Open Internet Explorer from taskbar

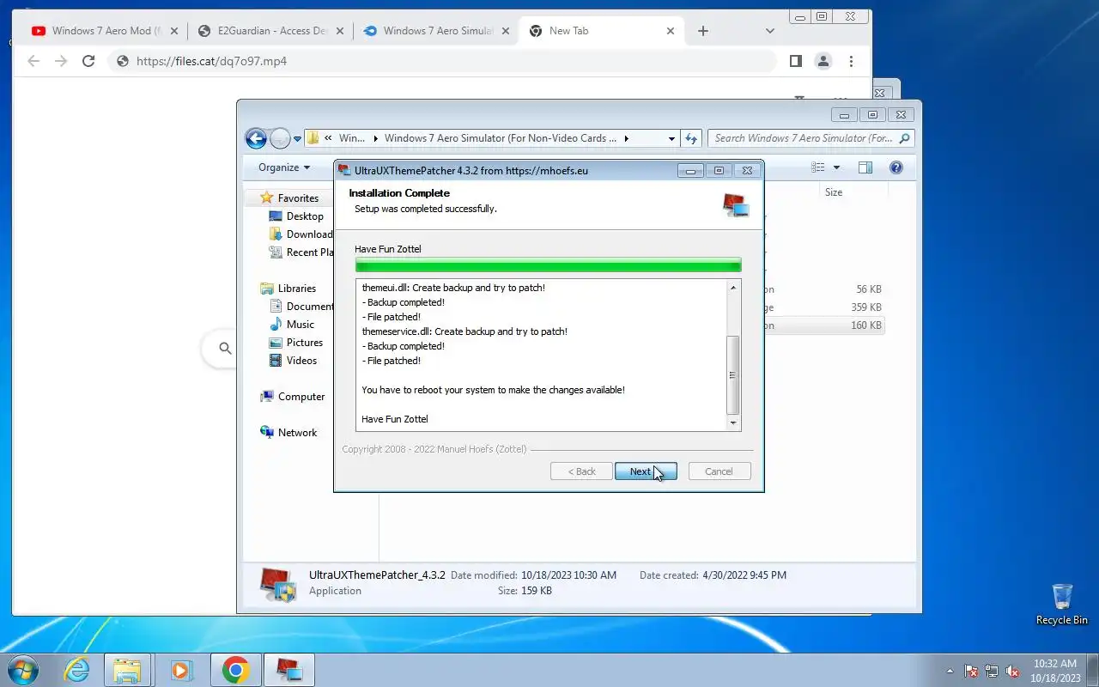[x=77, y=670]
